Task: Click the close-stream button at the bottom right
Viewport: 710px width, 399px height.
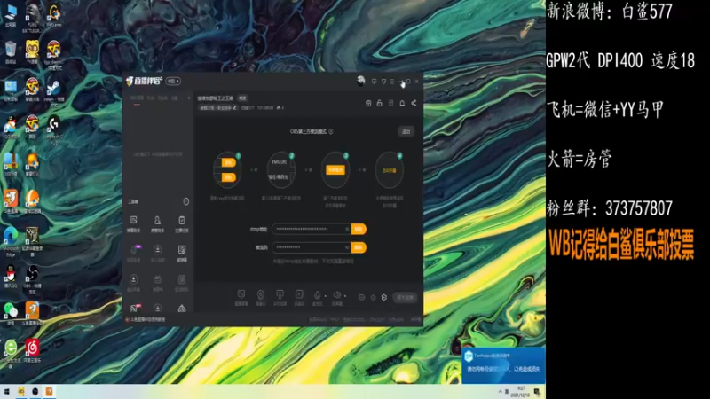Action: (405, 297)
